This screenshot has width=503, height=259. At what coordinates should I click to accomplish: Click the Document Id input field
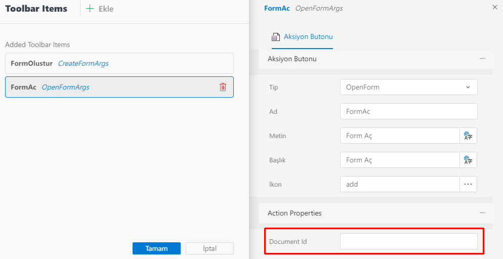(408, 241)
